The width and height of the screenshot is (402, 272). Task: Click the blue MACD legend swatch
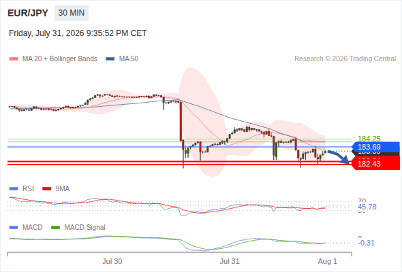14,228
